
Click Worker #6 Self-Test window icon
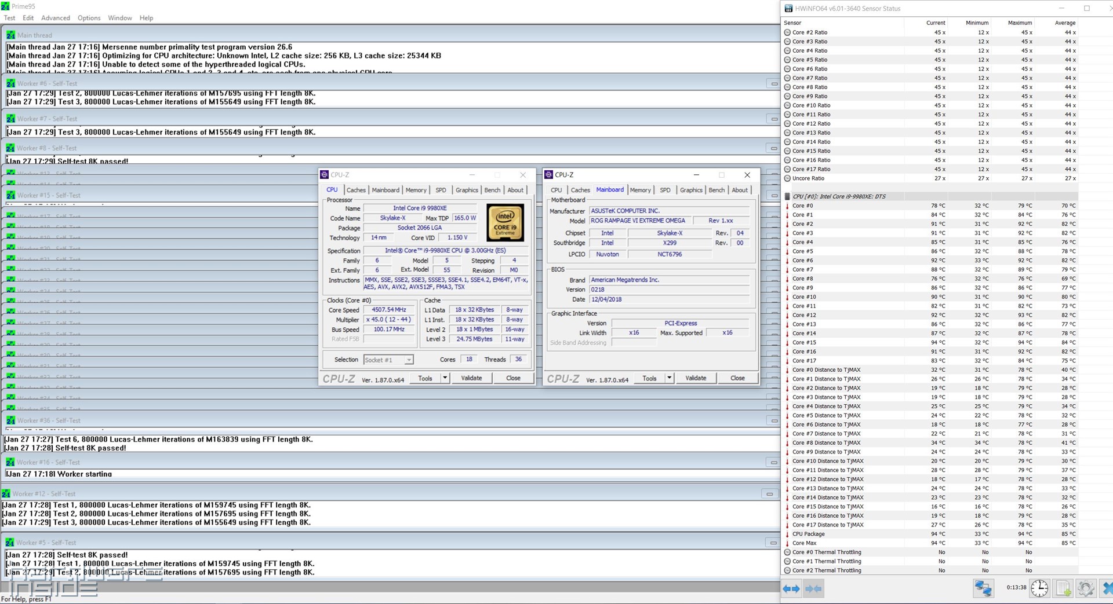(10, 83)
